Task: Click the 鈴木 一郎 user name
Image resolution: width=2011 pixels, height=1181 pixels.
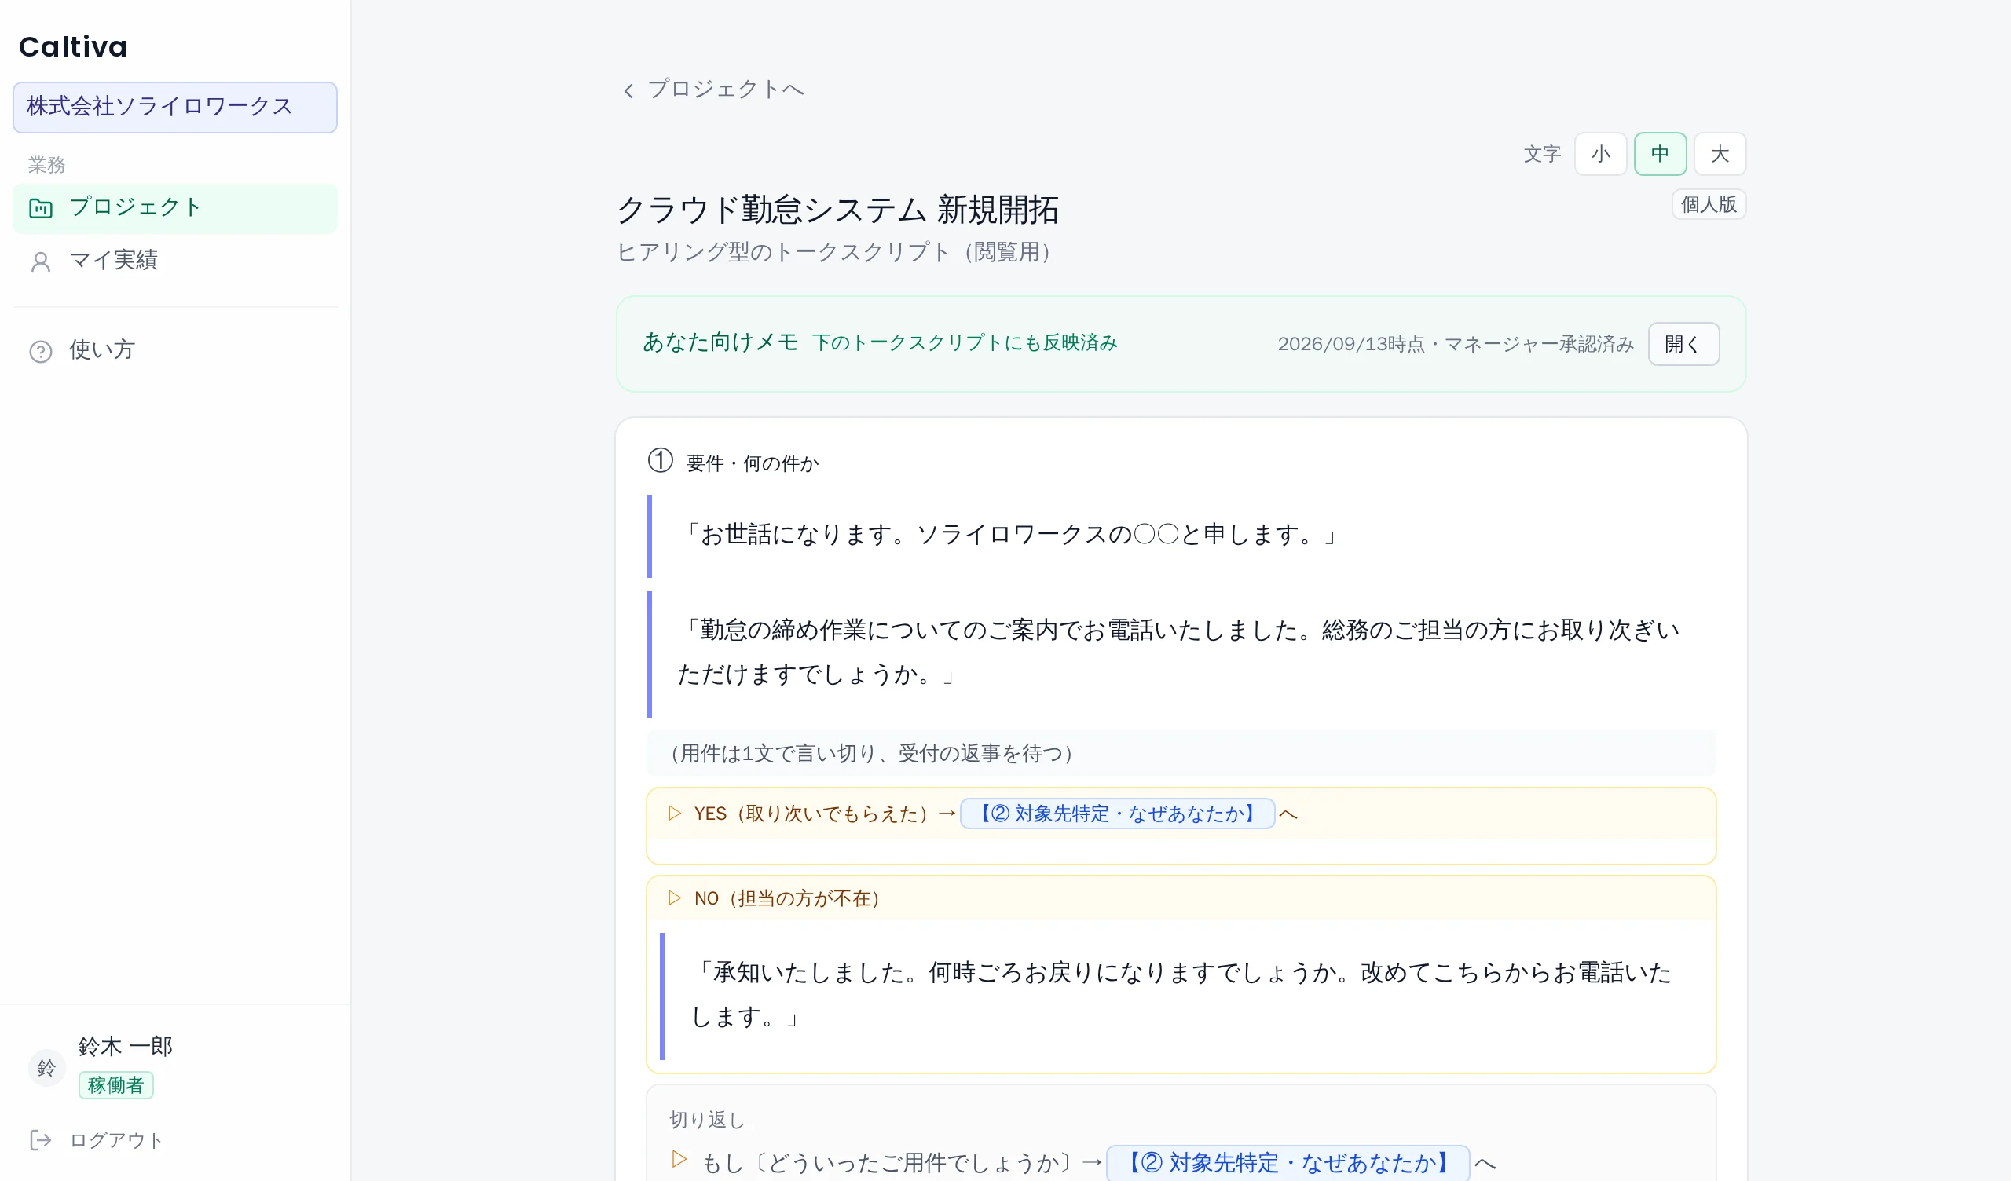Action: pyautogui.click(x=125, y=1045)
